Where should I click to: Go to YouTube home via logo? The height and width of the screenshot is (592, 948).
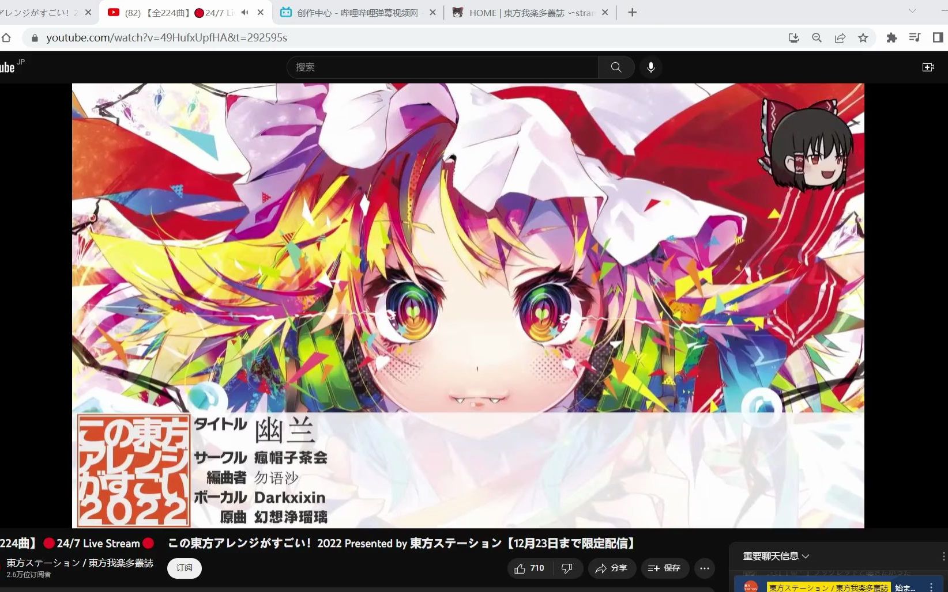[x=12, y=66]
